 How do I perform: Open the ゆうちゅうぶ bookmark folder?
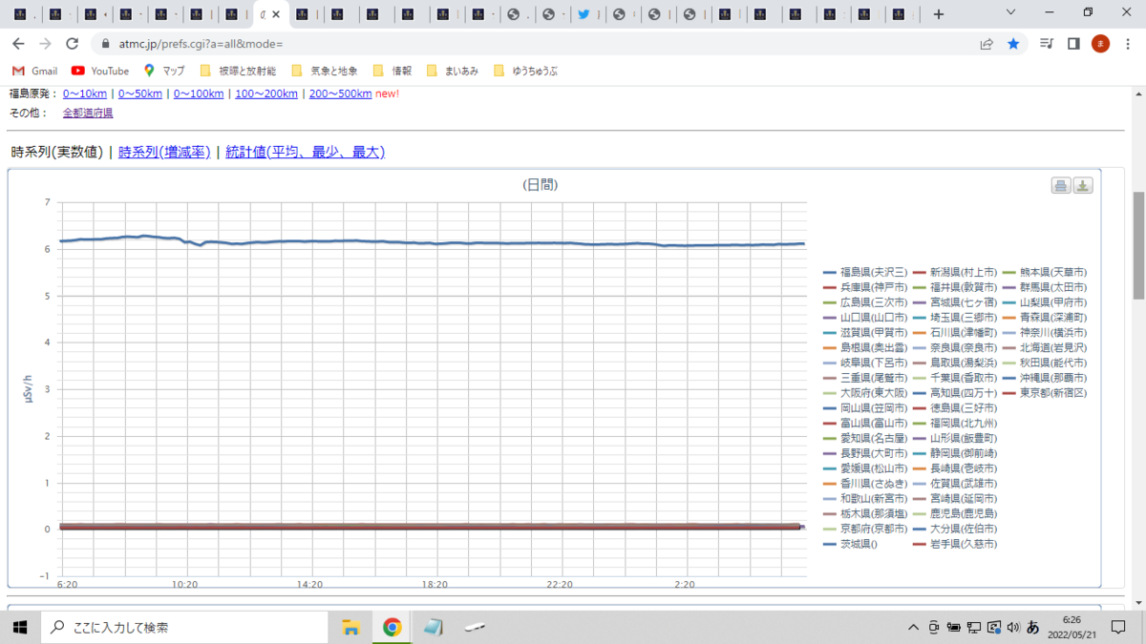[x=525, y=71]
